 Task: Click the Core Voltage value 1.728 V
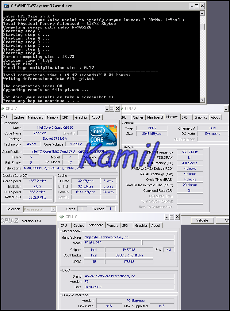[76, 144]
